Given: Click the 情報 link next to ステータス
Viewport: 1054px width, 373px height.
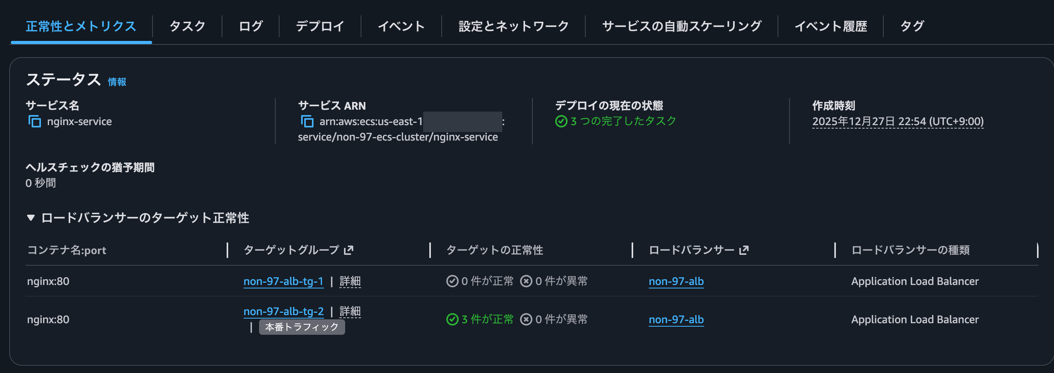Looking at the screenshot, I should pyautogui.click(x=116, y=82).
